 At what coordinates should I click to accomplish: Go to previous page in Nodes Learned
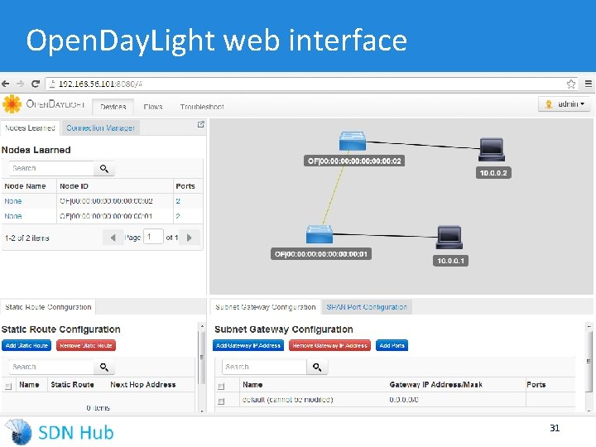click(113, 238)
